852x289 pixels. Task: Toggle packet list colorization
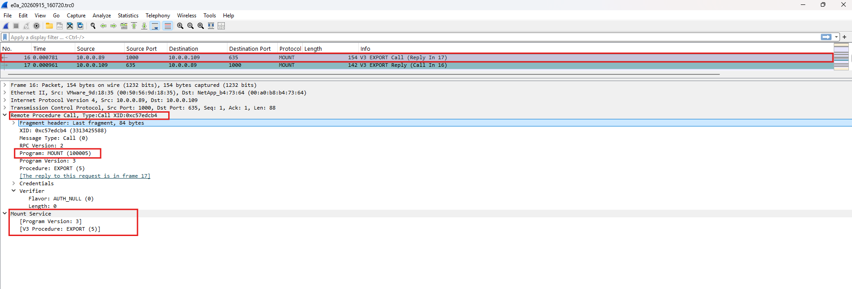pos(167,26)
